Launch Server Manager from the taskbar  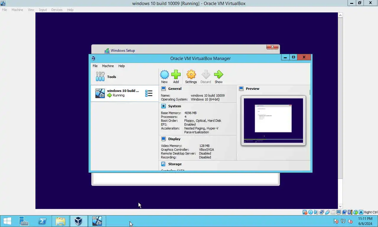click(x=24, y=221)
